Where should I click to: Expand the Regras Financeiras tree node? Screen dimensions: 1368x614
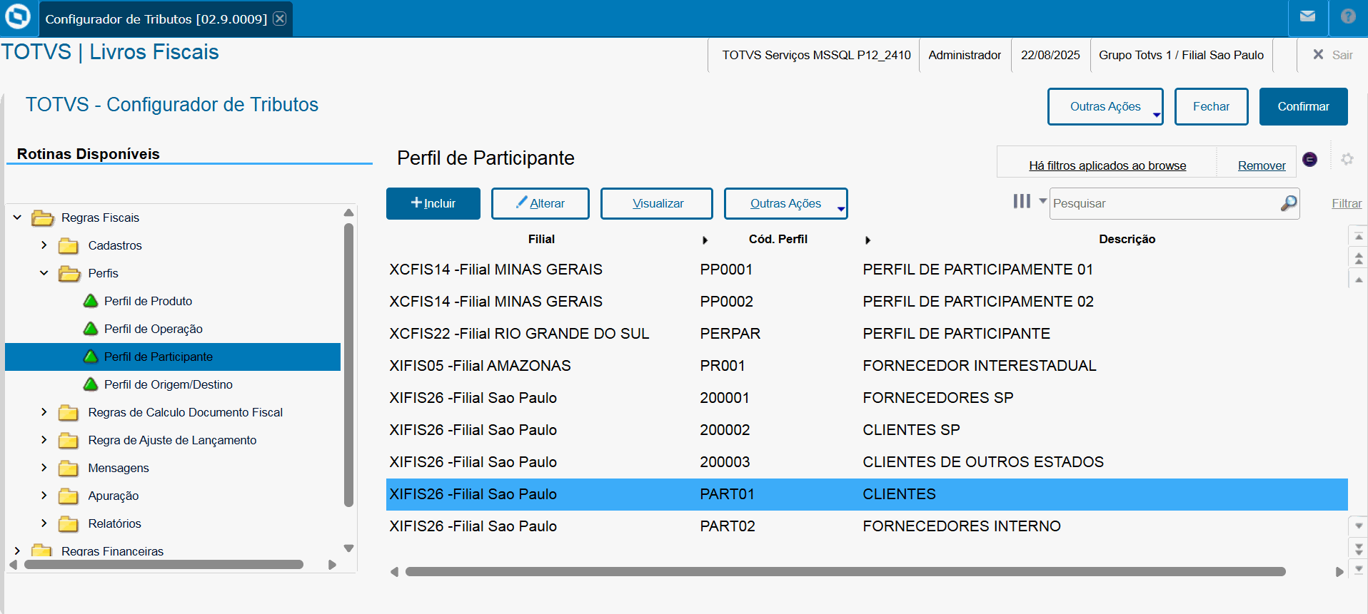(17, 551)
